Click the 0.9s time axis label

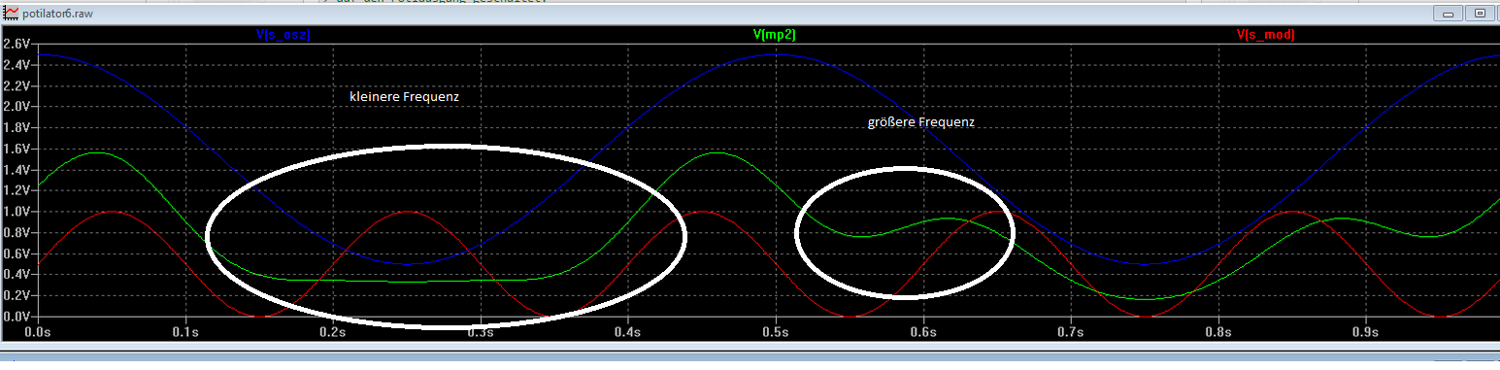pyautogui.click(x=1365, y=333)
